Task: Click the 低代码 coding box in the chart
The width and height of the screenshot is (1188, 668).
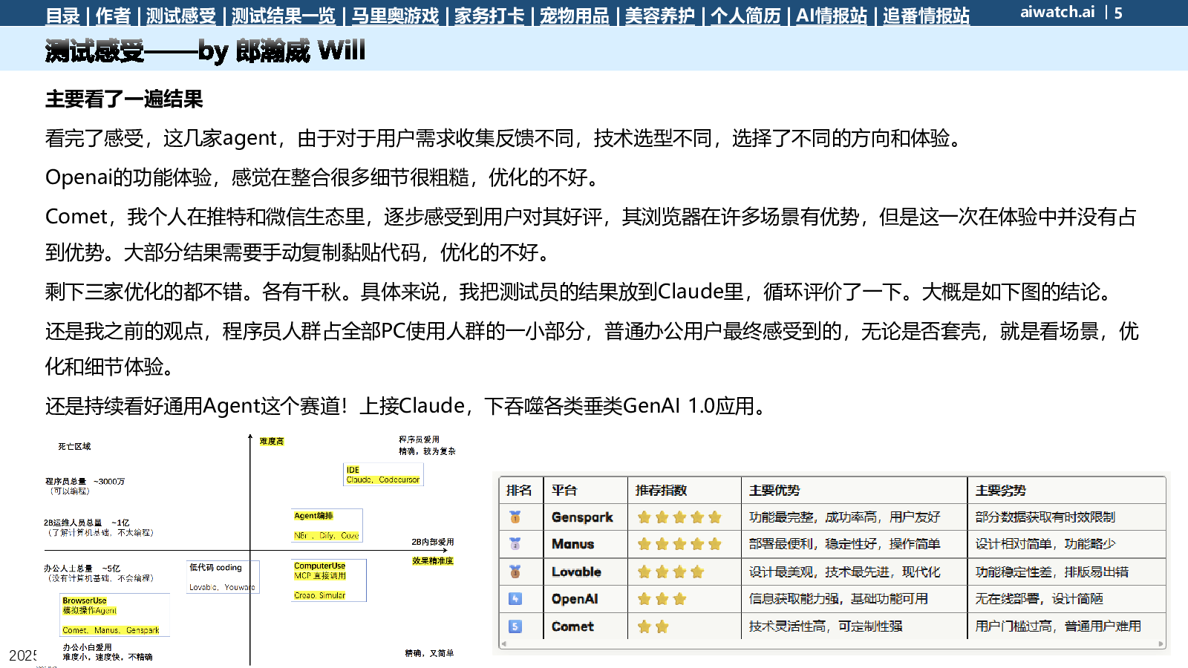Action: pos(221,577)
